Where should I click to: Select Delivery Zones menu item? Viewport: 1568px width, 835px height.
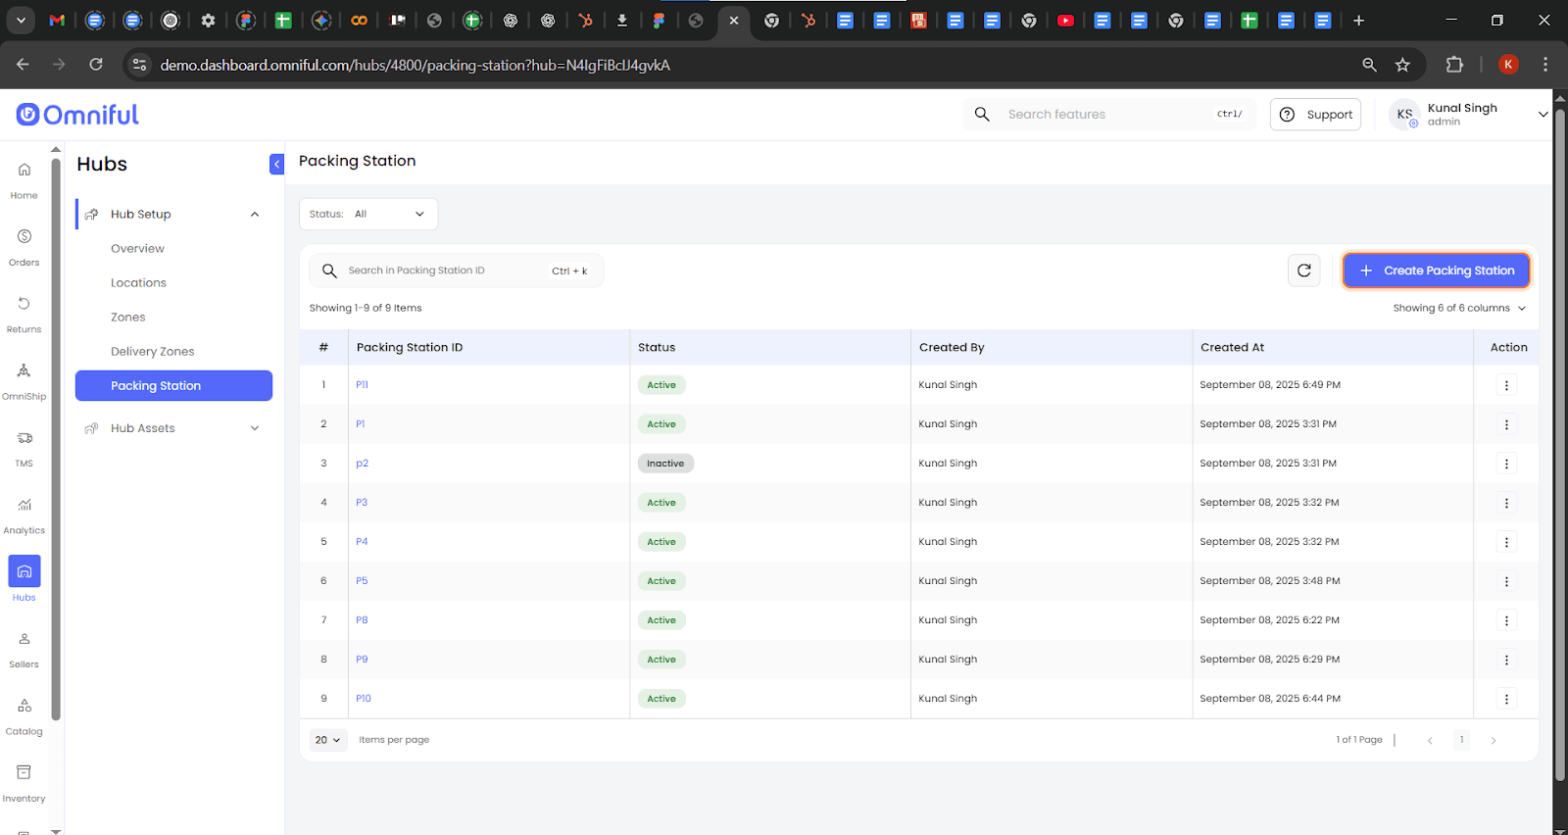(x=153, y=352)
